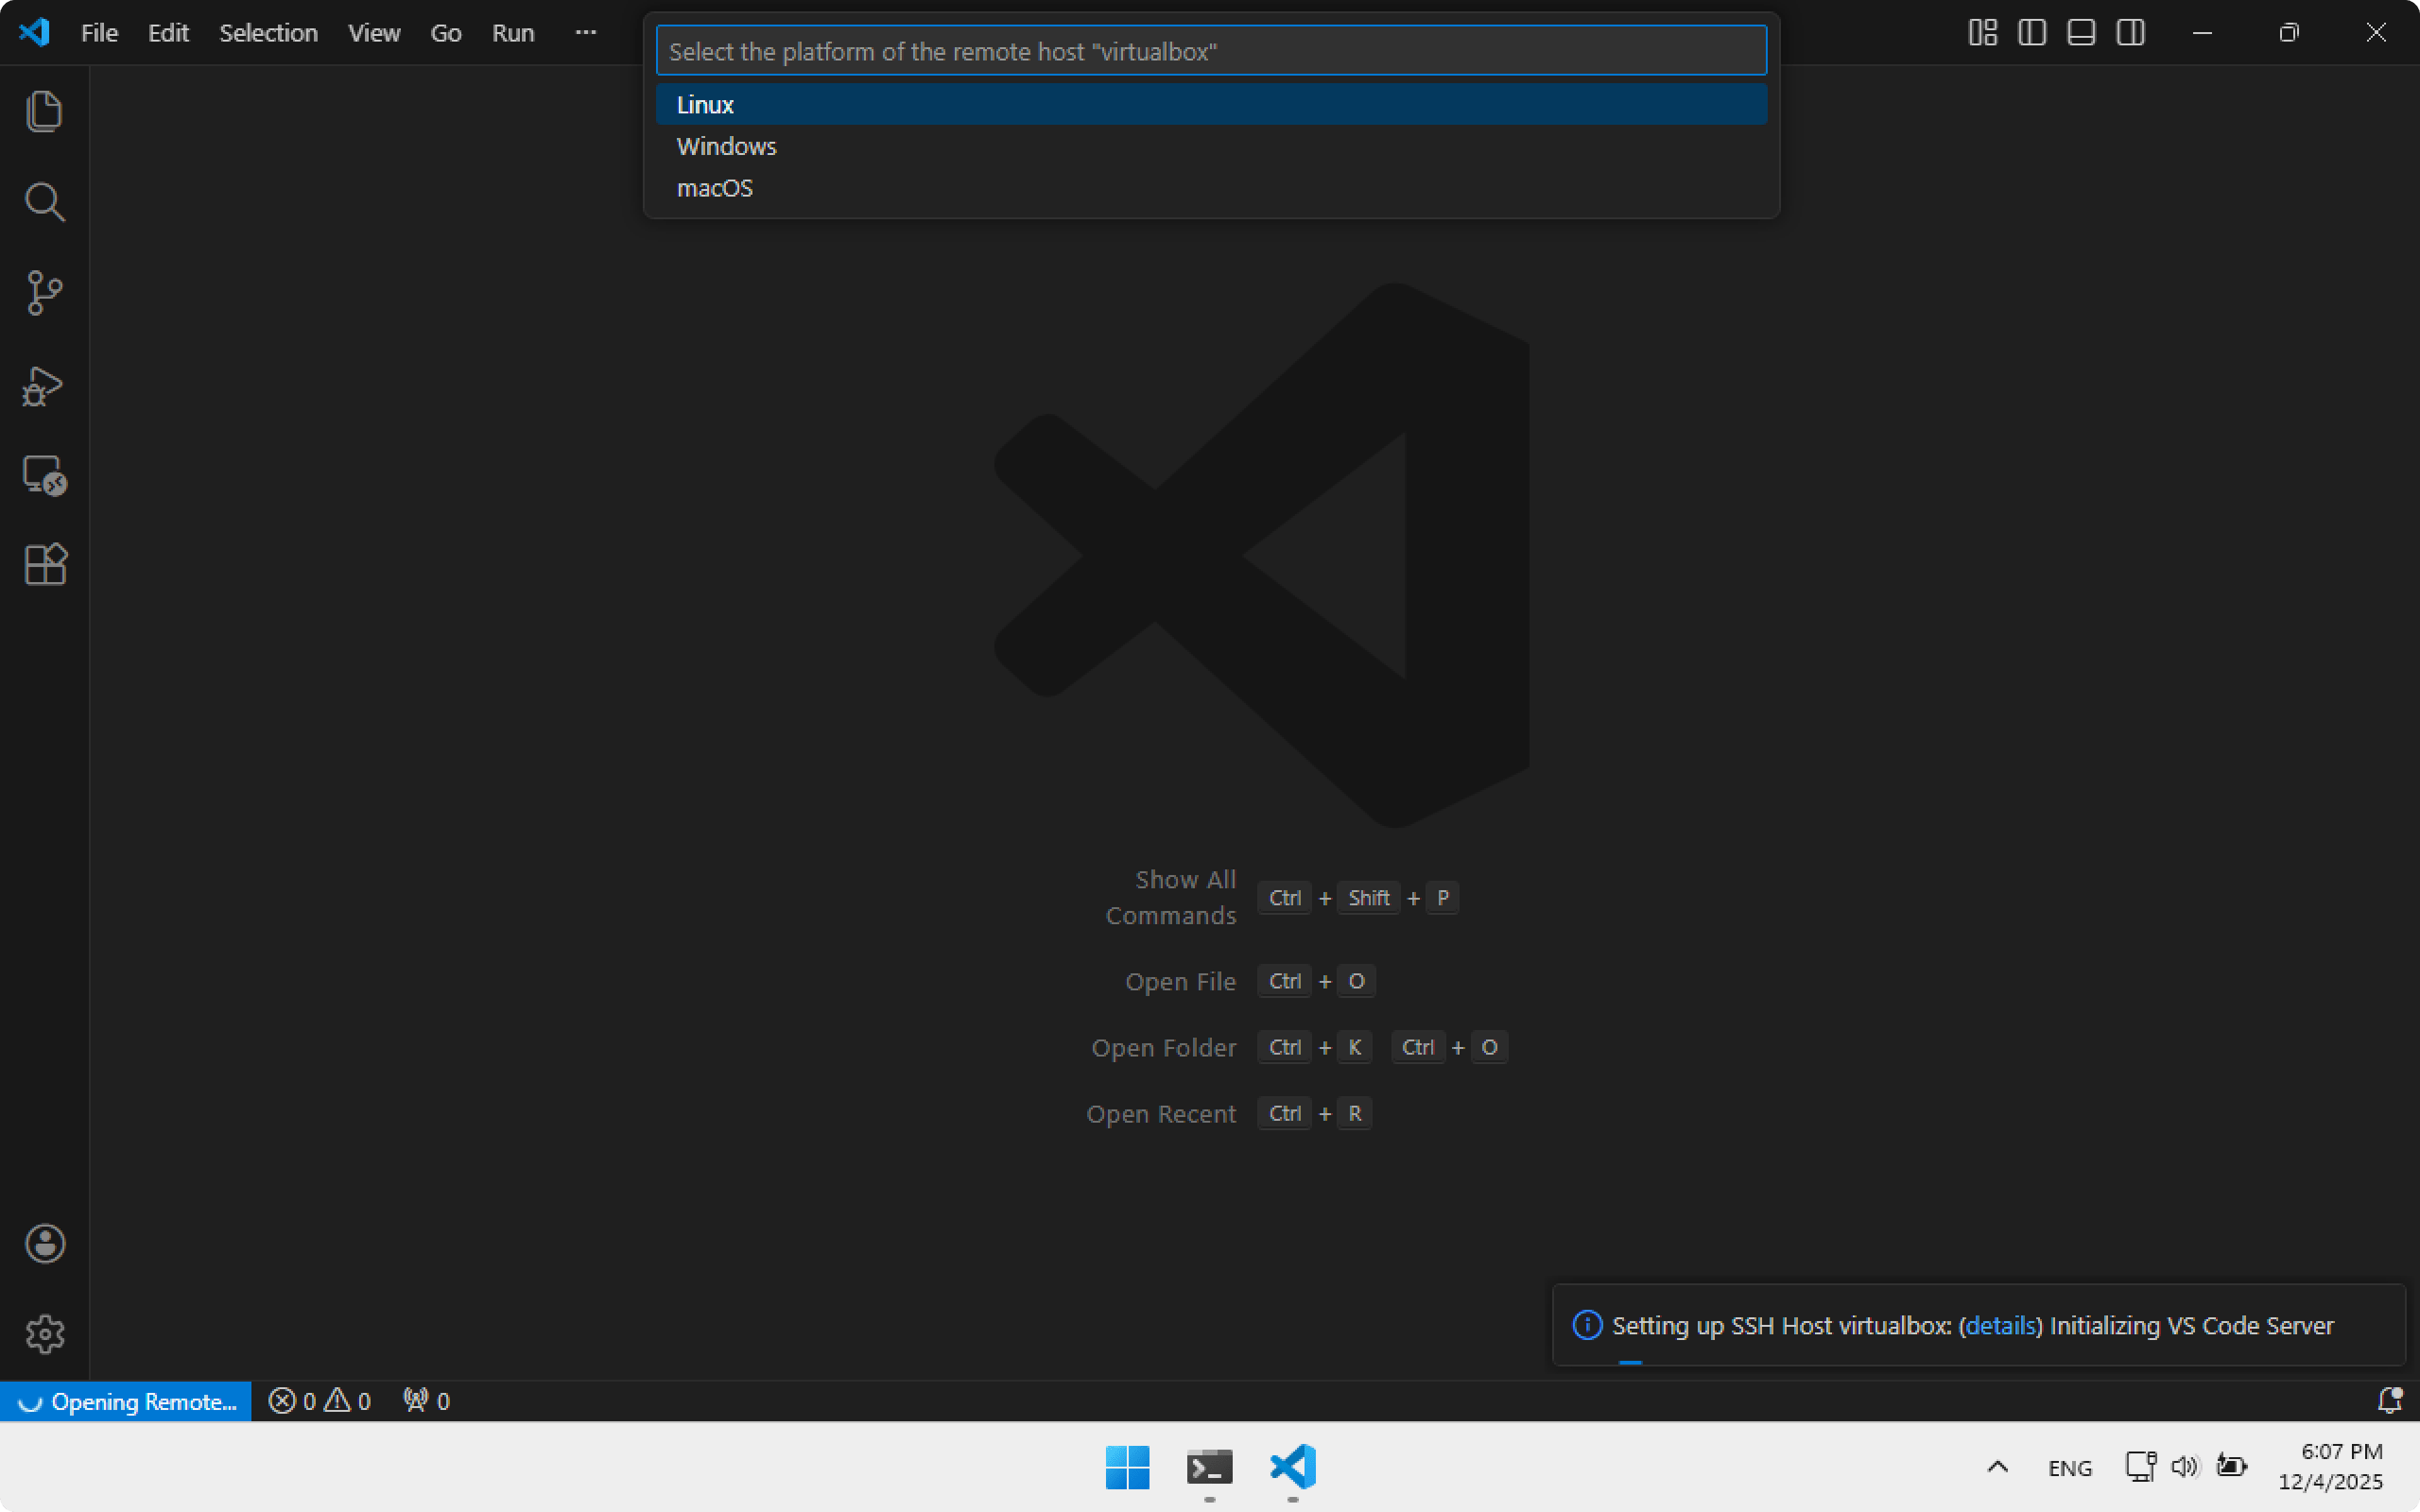Open the Selection menu
The width and height of the screenshot is (2420, 1512).
coord(268,33)
